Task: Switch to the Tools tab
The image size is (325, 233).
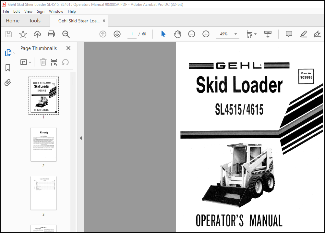Action: click(x=35, y=21)
